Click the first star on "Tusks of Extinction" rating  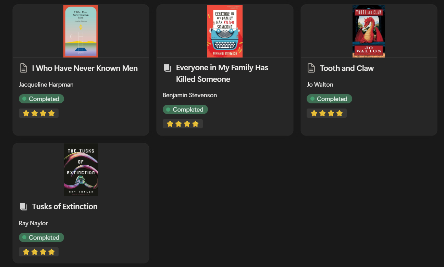click(26, 251)
